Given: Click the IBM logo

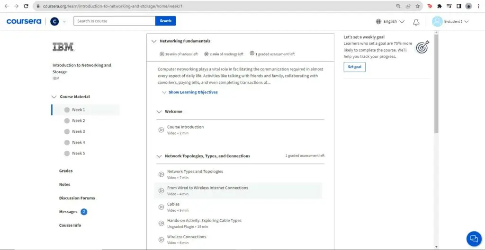Looking at the screenshot, I should tap(63, 47).
